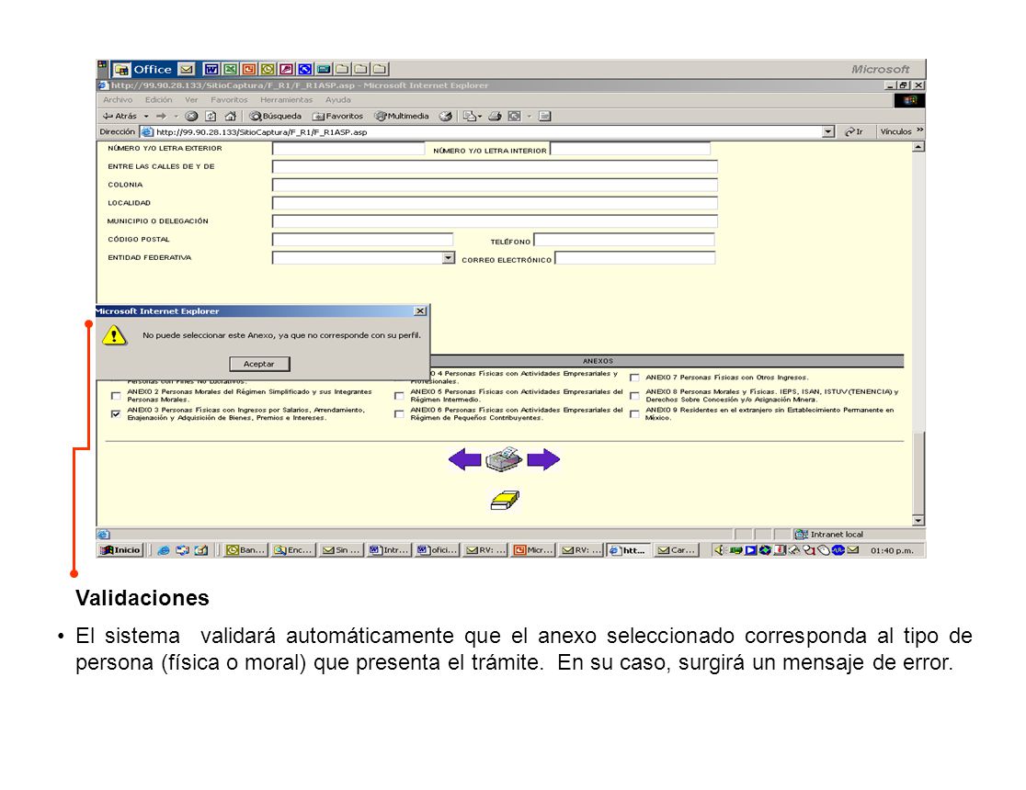Screen dimensions: 1026x790
Task: Check the ANEXO 6 Pequeños Contribuyentes checkbox
Action: [399, 414]
